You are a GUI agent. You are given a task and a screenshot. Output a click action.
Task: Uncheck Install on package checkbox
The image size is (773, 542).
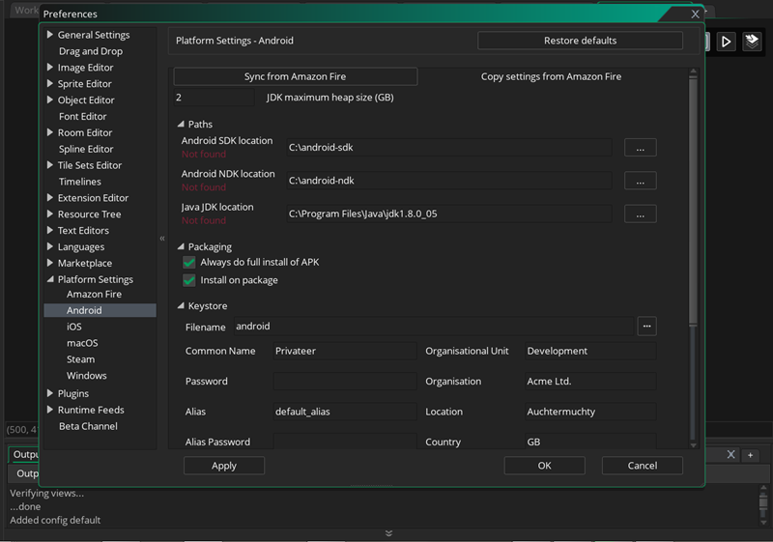(x=189, y=280)
